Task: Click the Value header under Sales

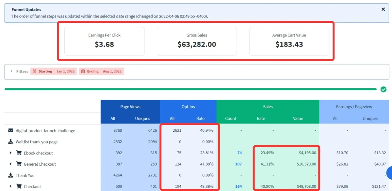Action: pyautogui.click(x=298, y=118)
